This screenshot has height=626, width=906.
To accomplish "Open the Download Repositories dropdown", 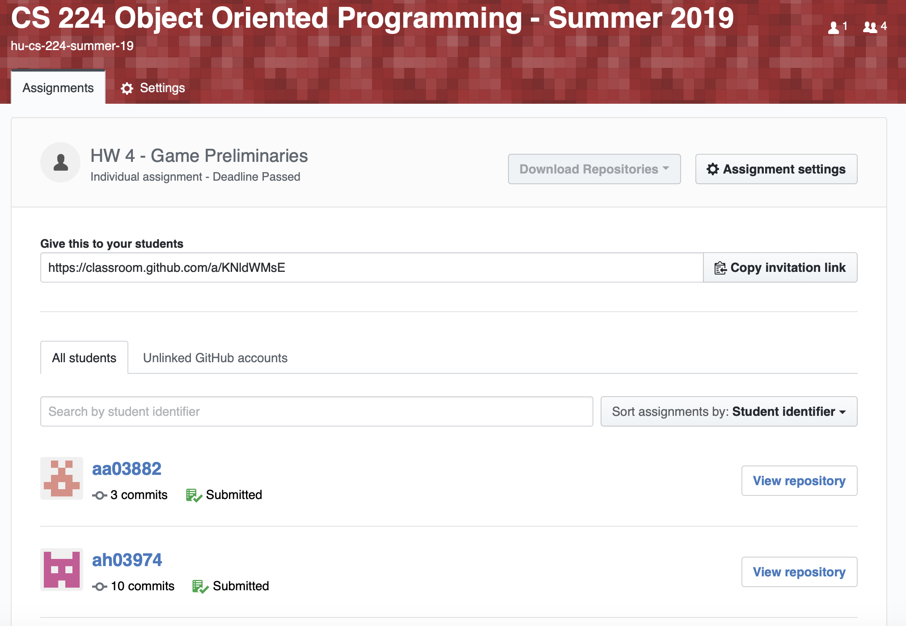I will pos(594,169).
